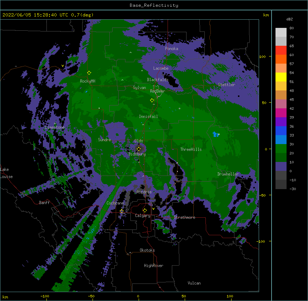Click the yellow V marker northwest of RockyMH
The height and width of the screenshot is (301, 308).
pyautogui.click(x=63, y=66)
